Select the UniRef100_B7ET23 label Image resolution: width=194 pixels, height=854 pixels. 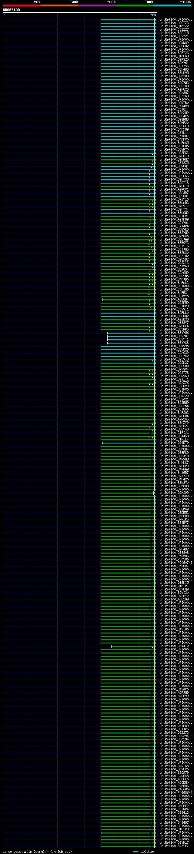point(174,53)
